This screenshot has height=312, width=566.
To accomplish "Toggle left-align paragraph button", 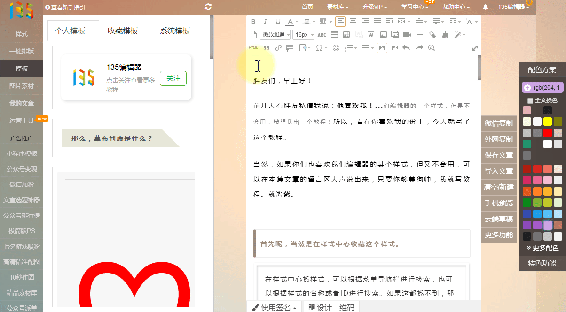I will coord(340,22).
